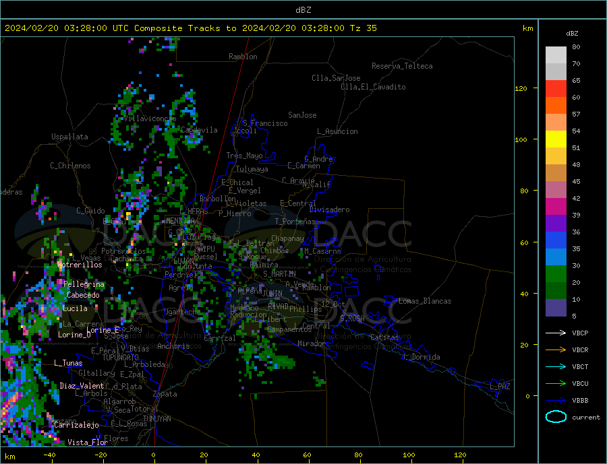The image size is (607, 464).
Task: Click the blue VBBB arrow in legend
Action: (x=556, y=401)
